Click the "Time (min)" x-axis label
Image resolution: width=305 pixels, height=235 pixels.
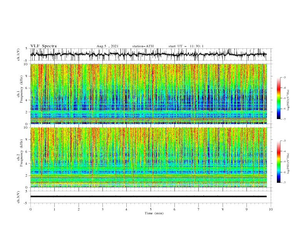click(154, 213)
